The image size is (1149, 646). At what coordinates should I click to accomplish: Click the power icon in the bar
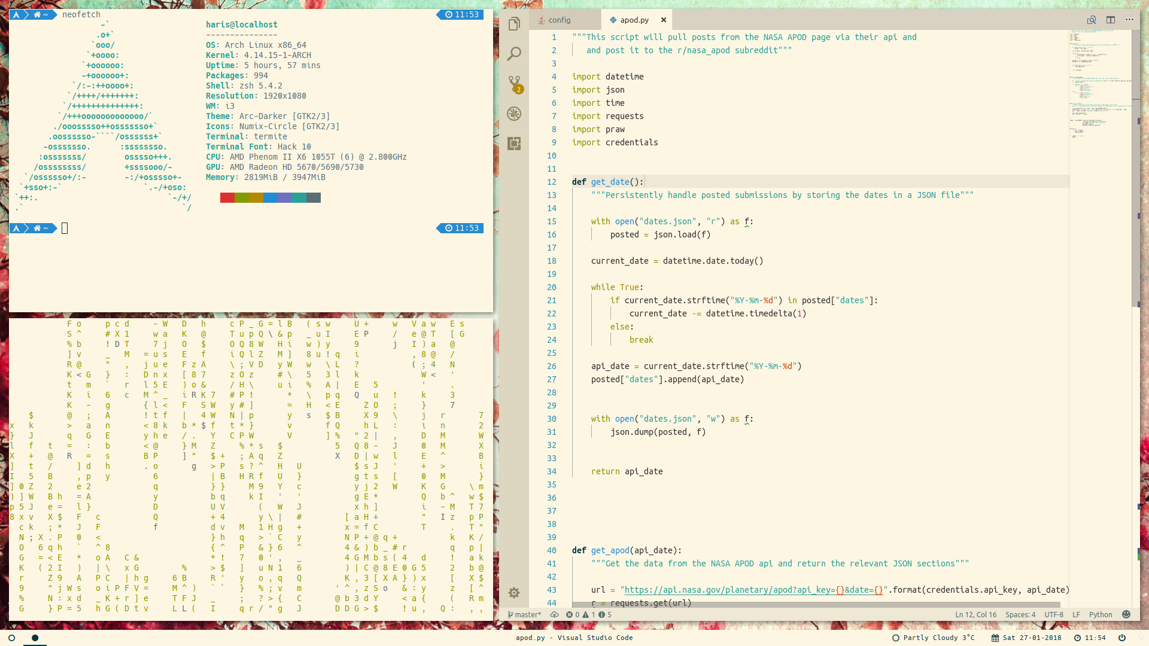click(1122, 638)
